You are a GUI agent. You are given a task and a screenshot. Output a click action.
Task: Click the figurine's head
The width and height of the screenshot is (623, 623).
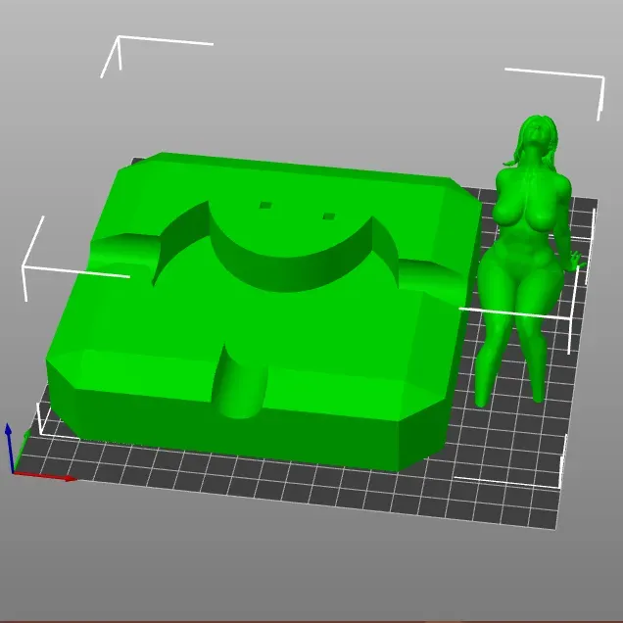coord(537,137)
